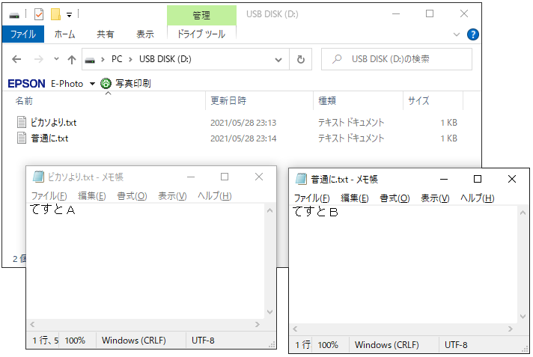533x357 pixels.
Task: Click the Properties checkmark quick access icon
Action: click(x=39, y=14)
